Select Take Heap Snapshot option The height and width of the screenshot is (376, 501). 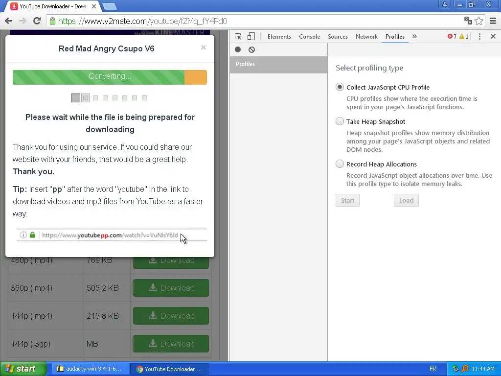(x=340, y=121)
